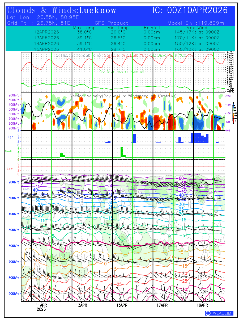
Task: Click the 41.0°C max temperature value
Action: pyautogui.click(x=84, y=49)
